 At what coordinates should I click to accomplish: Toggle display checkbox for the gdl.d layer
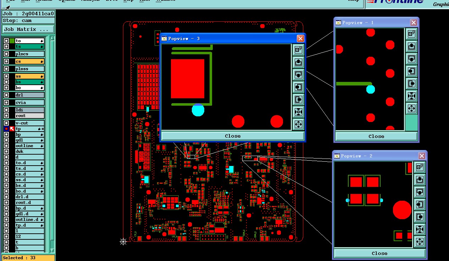pos(6,214)
